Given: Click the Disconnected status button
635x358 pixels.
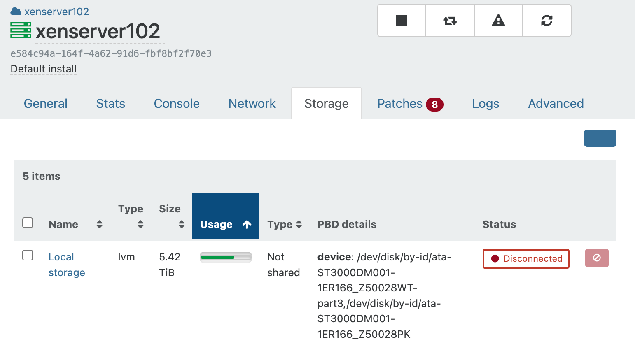Looking at the screenshot, I should (526, 258).
